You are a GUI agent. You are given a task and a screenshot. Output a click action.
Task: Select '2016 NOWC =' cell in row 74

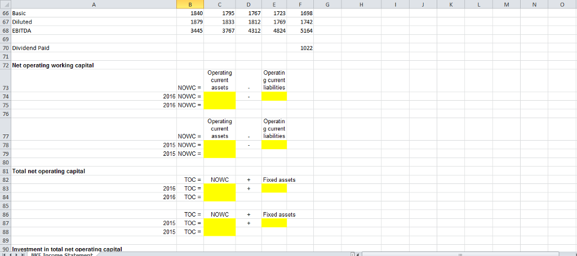coord(190,96)
